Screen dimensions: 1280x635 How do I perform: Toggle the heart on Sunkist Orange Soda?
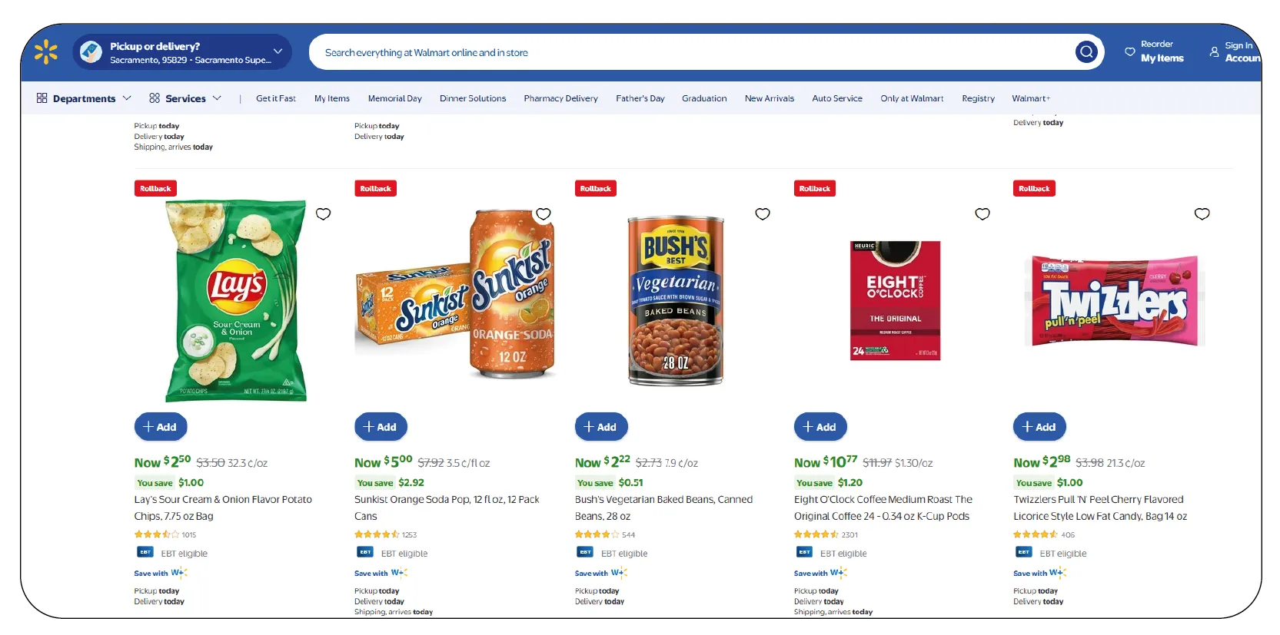[x=544, y=214]
